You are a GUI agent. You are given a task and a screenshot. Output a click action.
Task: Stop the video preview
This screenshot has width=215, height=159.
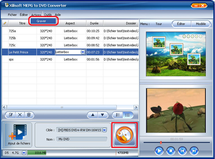pos(171,151)
